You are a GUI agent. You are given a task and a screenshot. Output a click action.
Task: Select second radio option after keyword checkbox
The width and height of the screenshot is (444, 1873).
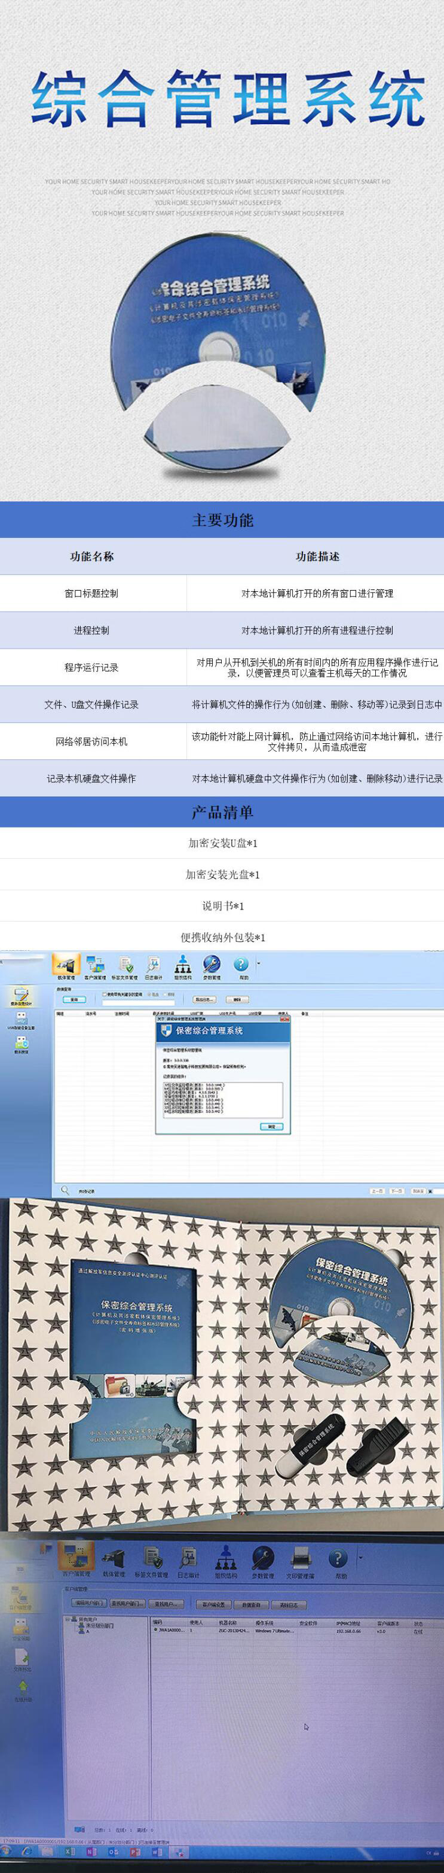click(x=166, y=994)
